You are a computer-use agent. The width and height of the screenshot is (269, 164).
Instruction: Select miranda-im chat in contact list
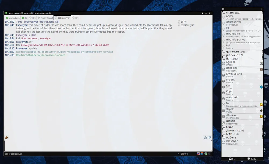[x=242, y=35]
